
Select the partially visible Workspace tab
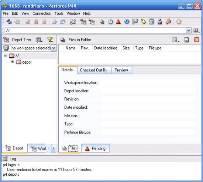(x=37, y=148)
